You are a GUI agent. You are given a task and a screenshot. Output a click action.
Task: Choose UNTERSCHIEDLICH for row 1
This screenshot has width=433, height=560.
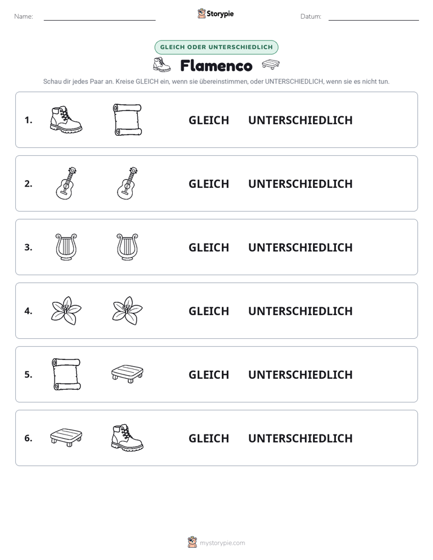[x=300, y=121]
